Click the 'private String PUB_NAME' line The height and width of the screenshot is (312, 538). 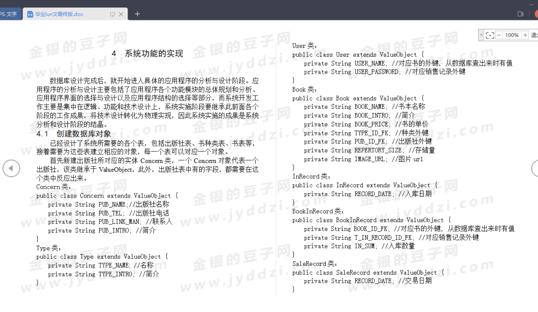(x=109, y=205)
